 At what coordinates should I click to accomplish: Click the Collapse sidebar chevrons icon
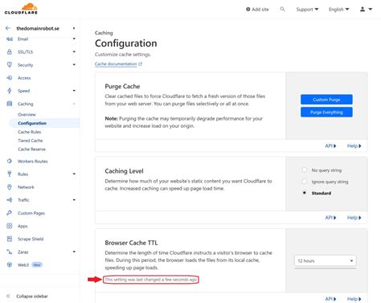[8, 296]
